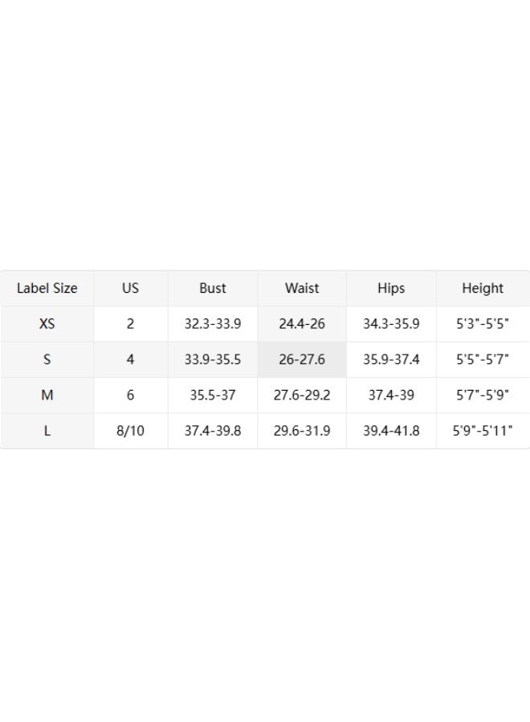Screen dimensions: 530x722
Task: Select the Waist column header
Action: coord(302,288)
